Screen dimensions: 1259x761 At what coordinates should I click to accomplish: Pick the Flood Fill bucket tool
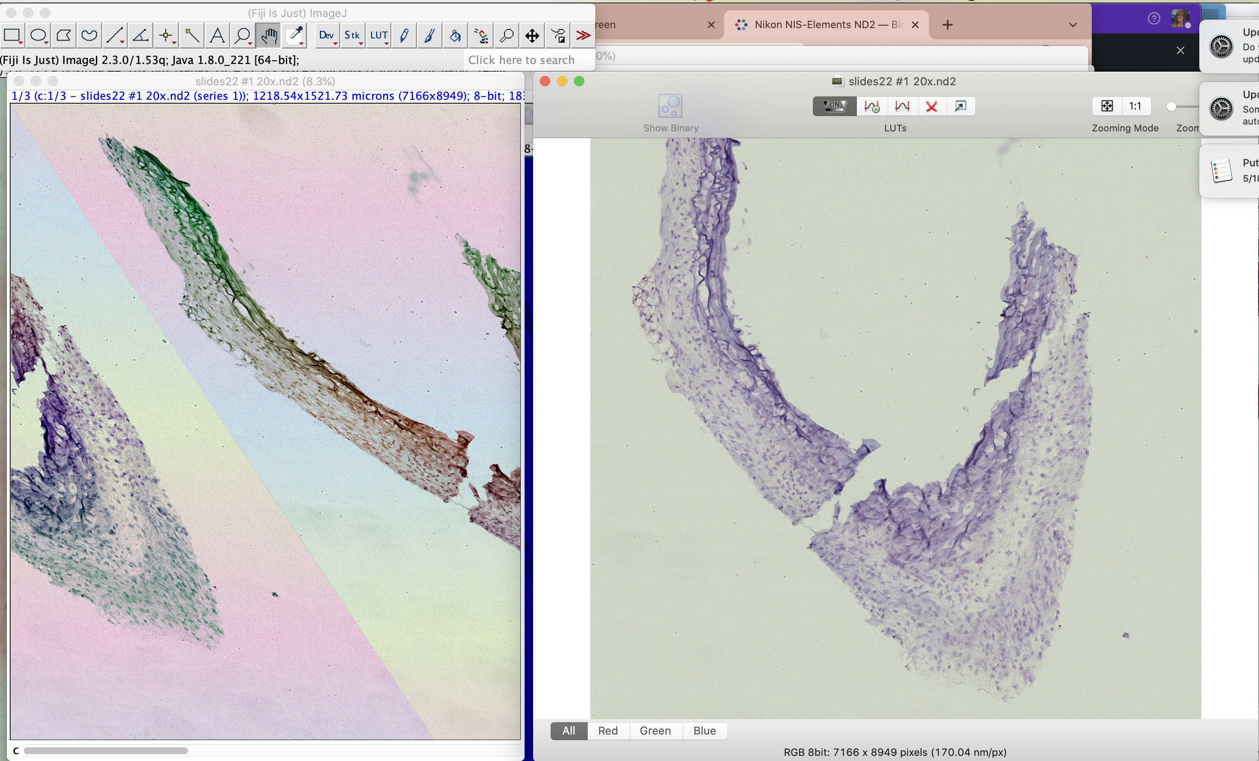pyautogui.click(x=455, y=35)
